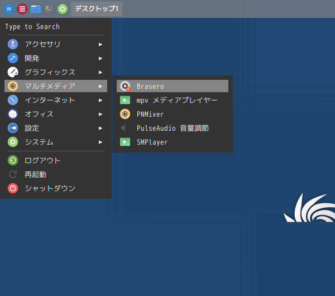Click the システム gear icon

13,142
